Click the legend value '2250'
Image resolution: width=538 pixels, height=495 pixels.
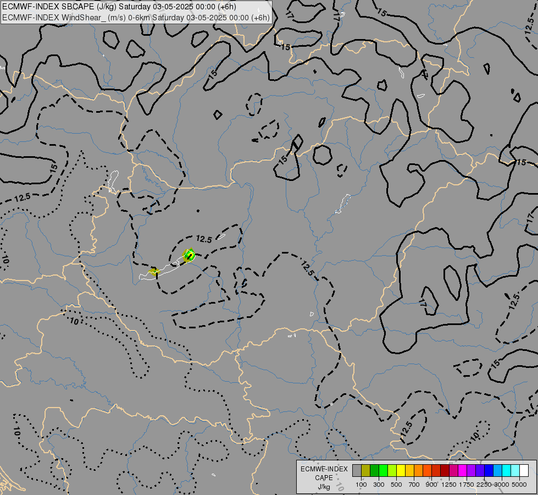tap(484, 485)
